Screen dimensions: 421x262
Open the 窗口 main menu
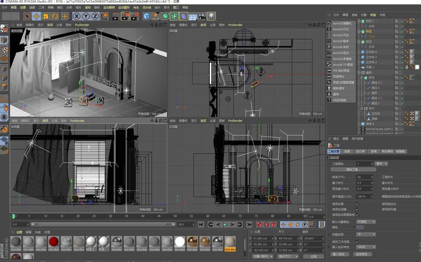176,7
